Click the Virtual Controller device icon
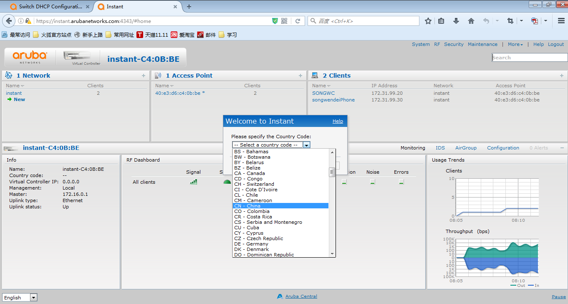 (77, 56)
